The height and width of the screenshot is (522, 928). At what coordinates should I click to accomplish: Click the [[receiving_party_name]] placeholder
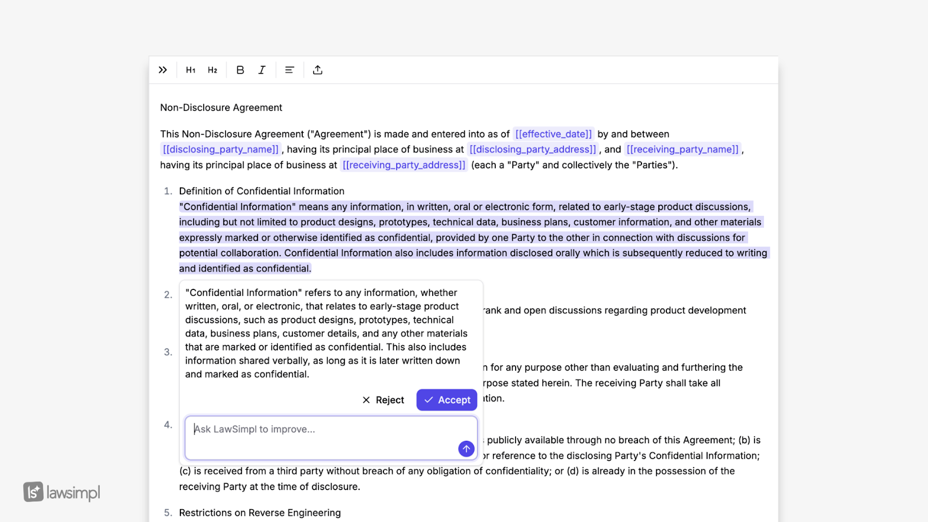click(683, 149)
